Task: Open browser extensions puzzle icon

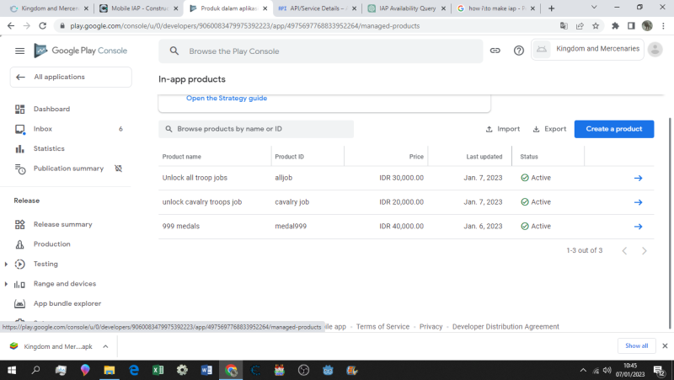Action: (x=615, y=26)
